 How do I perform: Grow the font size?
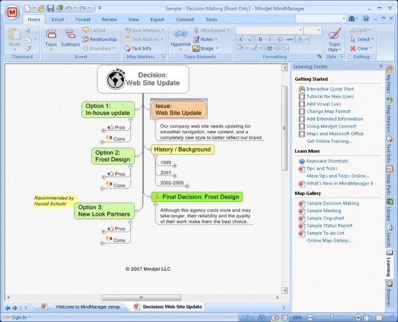click(x=240, y=39)
